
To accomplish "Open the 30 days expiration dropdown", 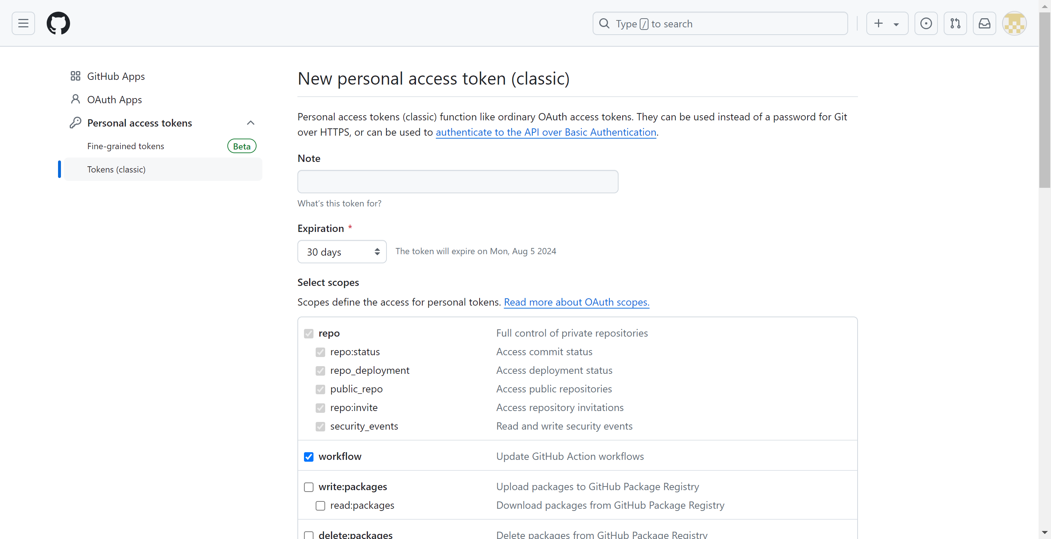I will pos(342,252).
